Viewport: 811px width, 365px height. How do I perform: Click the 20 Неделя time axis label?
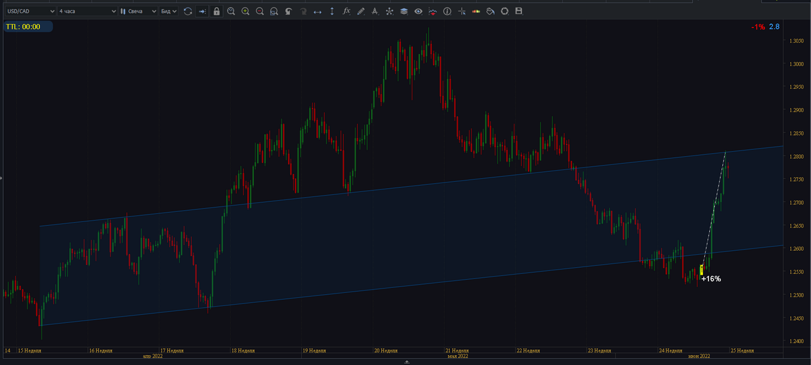385,351
